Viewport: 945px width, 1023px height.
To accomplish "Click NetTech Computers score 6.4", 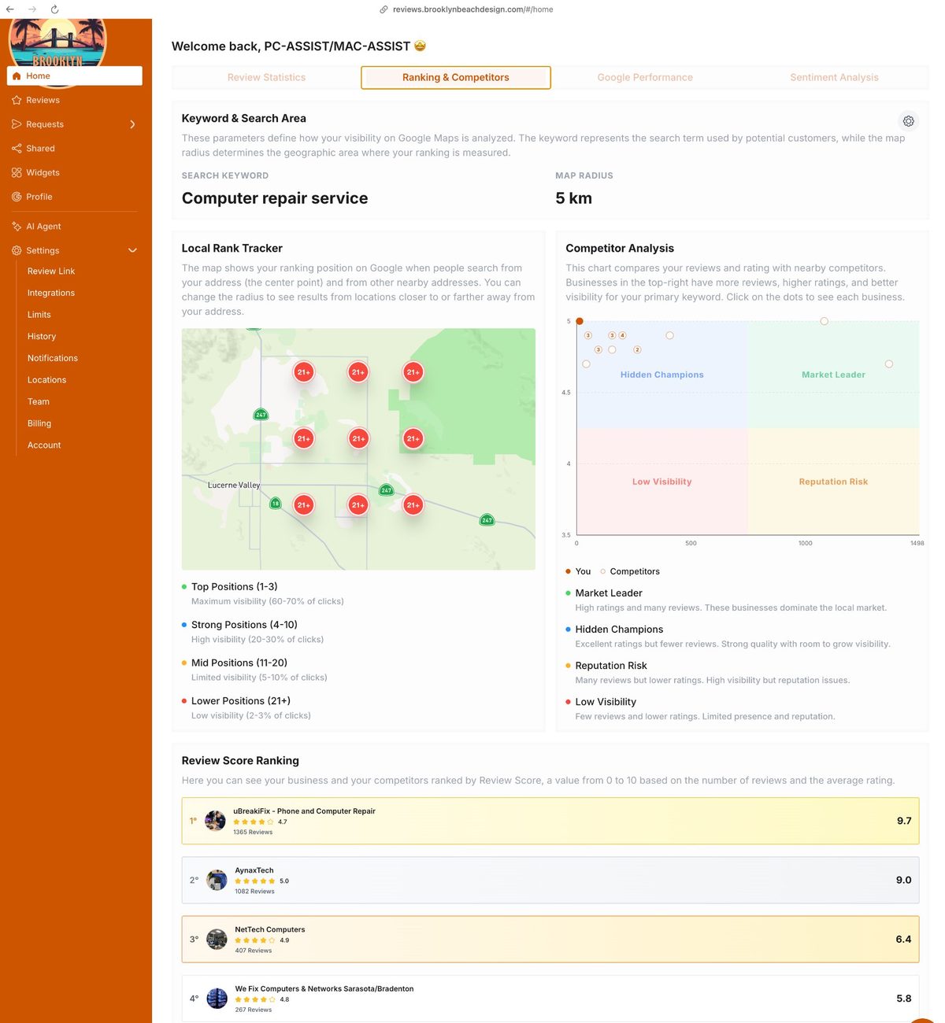I will coord(904,939).
